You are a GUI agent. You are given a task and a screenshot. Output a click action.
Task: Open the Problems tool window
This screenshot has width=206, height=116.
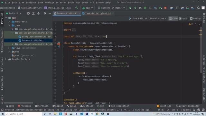[24, 106]
